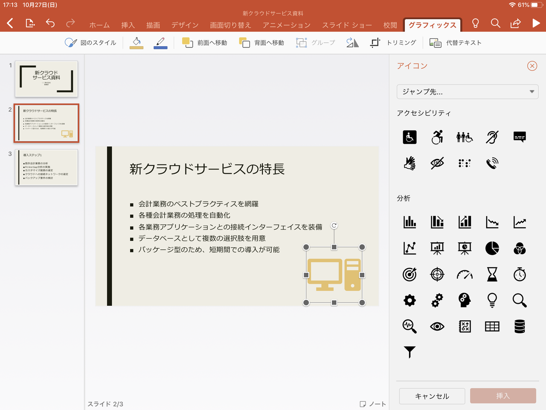Select the pie chart icon
546x410 pixels.
[492, 248]
